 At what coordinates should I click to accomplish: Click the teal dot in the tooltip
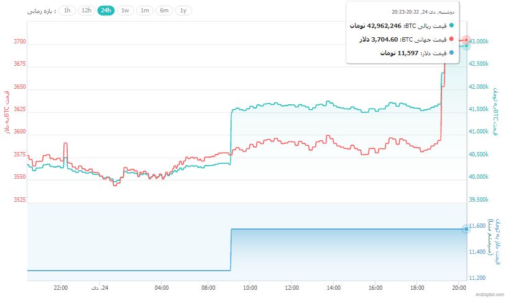(x=451, y=25)
